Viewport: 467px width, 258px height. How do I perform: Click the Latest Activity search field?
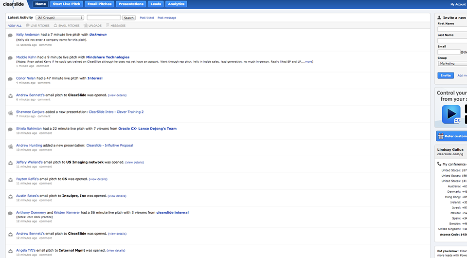(x=104, y=18)
